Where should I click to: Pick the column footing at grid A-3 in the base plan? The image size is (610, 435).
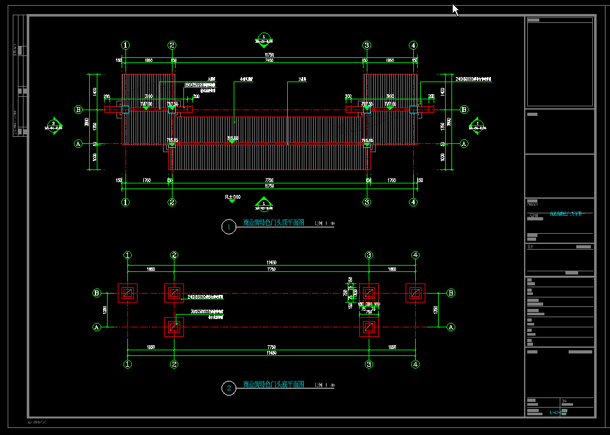(369, 327)
